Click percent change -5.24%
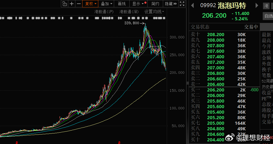273x144 pixels. (x=240, y=19)
